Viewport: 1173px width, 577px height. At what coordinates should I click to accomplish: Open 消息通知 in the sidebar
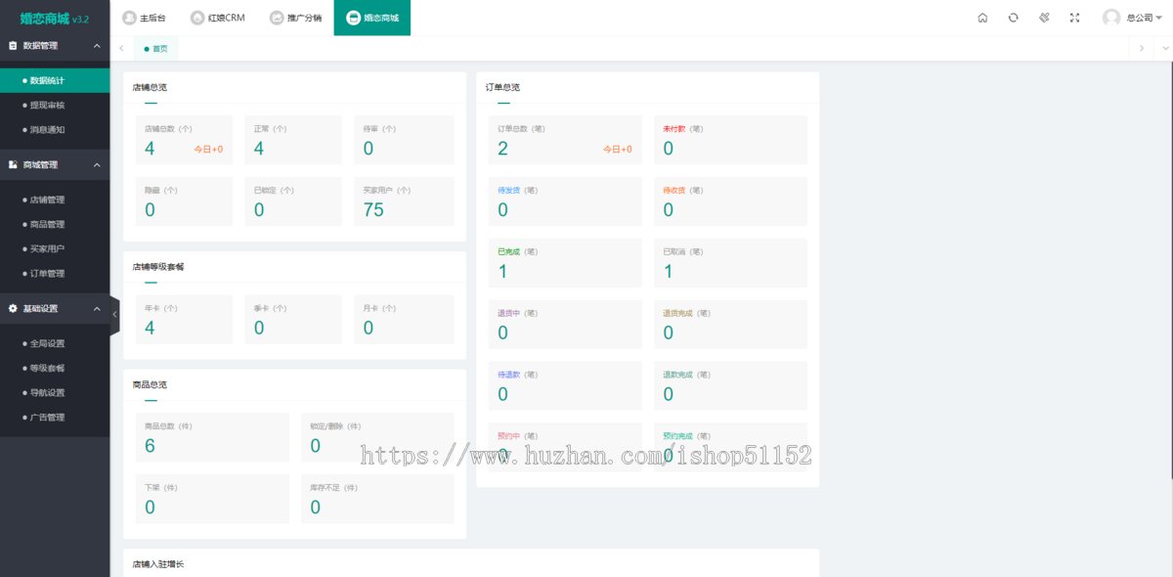tap(55, 130)
